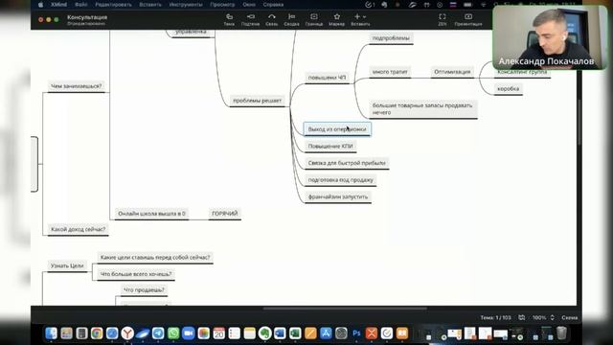Screen dimensions: 613x345
Task: Open Safari from the Dock
Action: [x=112, y=333]
